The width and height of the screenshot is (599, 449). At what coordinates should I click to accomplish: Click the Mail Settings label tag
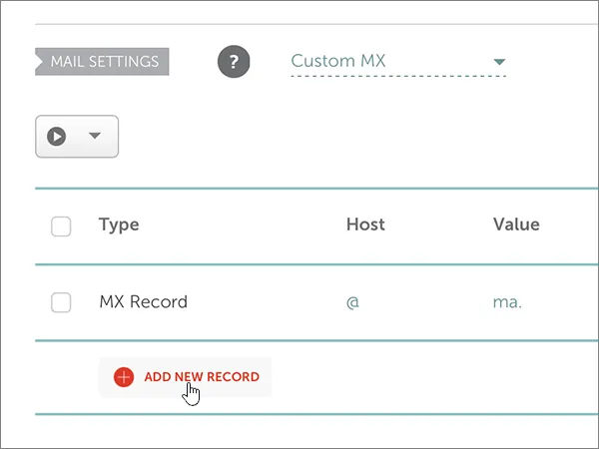click(x=102, y=62)
